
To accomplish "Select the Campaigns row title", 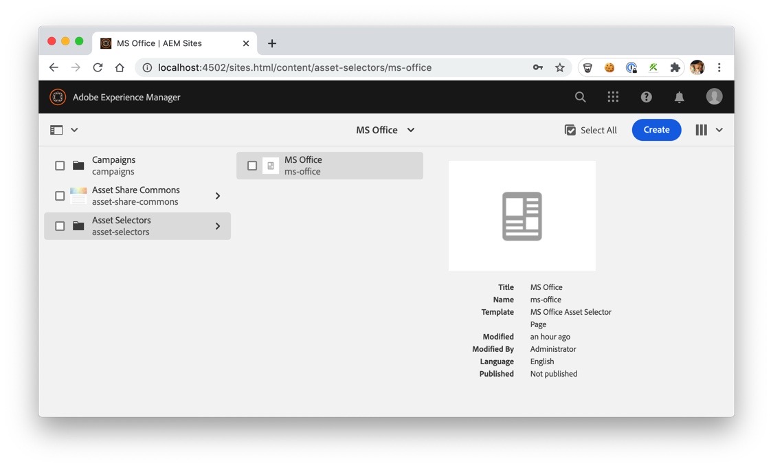I will [114, 160].
